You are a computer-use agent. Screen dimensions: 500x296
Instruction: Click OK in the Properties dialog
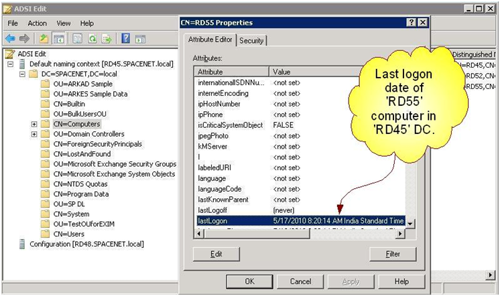[249, 281]
